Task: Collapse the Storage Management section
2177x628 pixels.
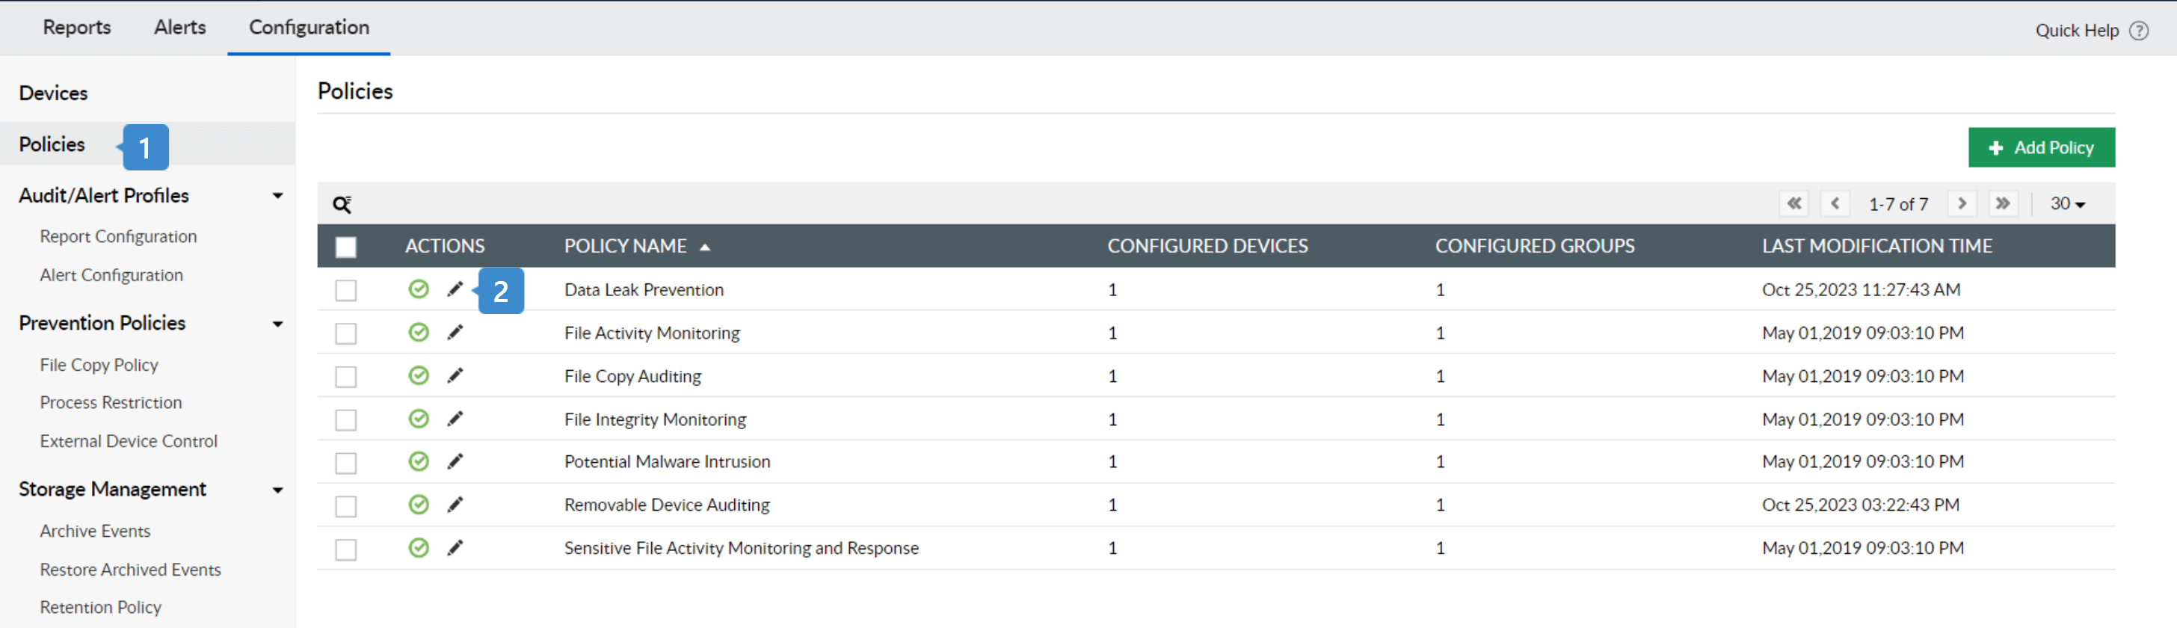Action: pos(277,490)
